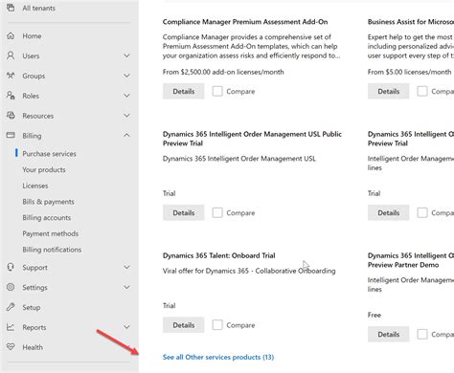The image size is (454, 373).
Task: Click Dynamics 365 Talent: Onboard Trial title
Action: click(x=219, y=255)
